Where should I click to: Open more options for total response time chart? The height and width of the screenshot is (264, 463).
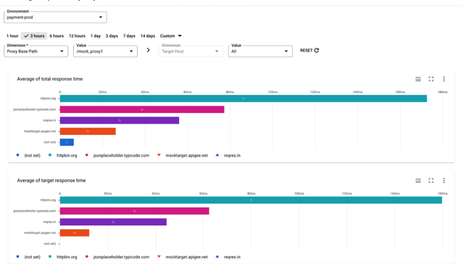coord(444,79)
